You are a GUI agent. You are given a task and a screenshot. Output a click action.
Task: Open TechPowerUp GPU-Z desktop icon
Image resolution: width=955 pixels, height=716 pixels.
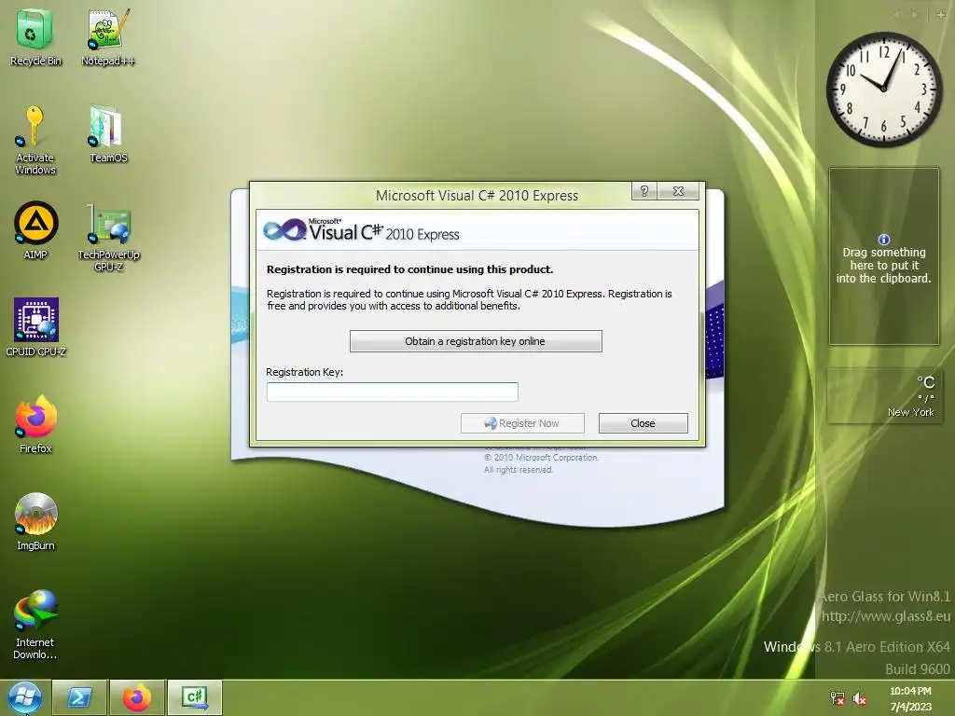(108, 238)
